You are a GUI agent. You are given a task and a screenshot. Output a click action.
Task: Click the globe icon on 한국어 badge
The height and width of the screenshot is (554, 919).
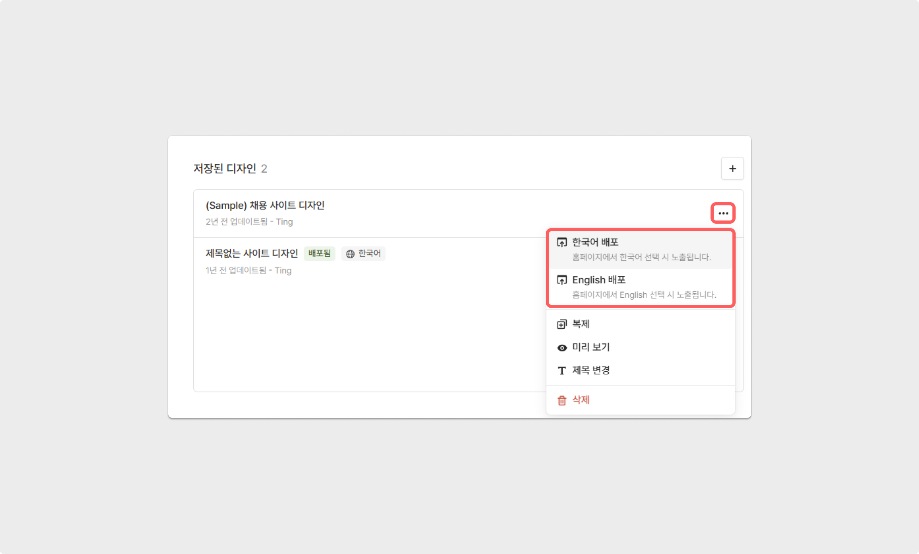coord(350,254)
